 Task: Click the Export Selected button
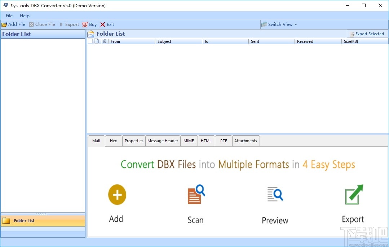coord(367,33)
